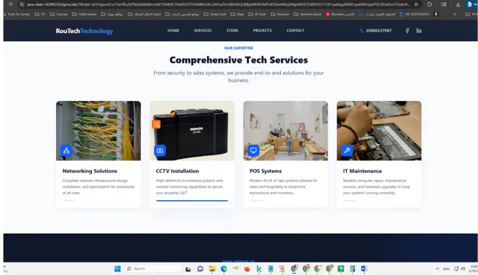Open the browser extensions puzzle icon

click(429, 5)
